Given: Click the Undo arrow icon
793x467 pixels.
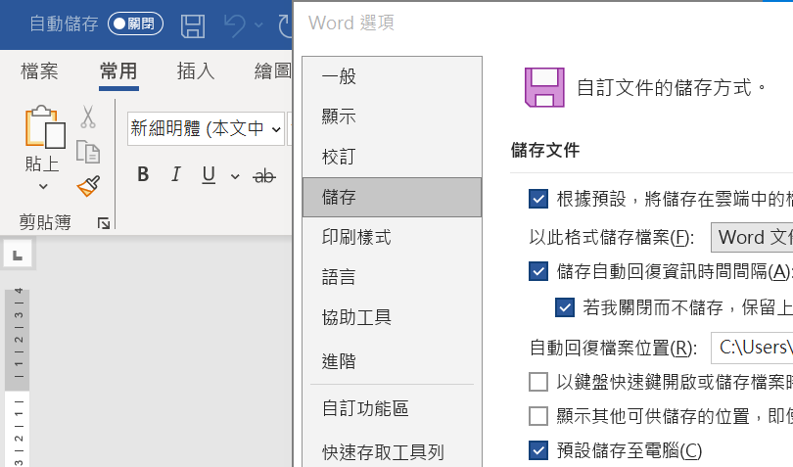Looking at the screenshot, I should (x=235, y=25).
